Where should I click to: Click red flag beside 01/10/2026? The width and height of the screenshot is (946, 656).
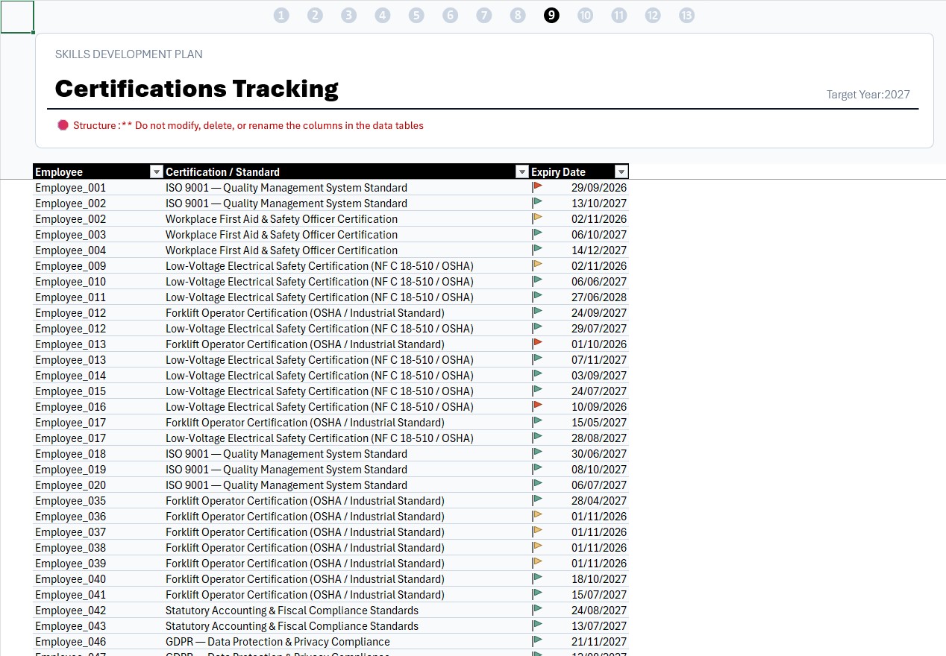click(x=537, y=344)
